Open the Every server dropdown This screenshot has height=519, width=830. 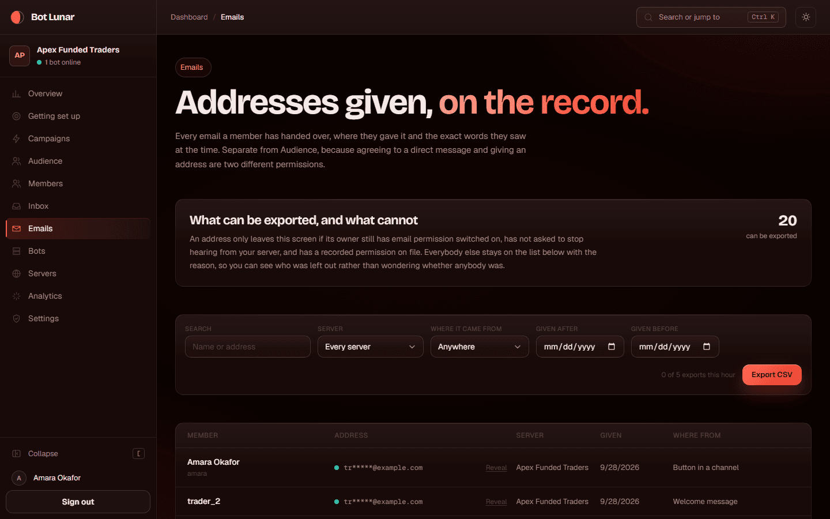(x=371, y=347)
